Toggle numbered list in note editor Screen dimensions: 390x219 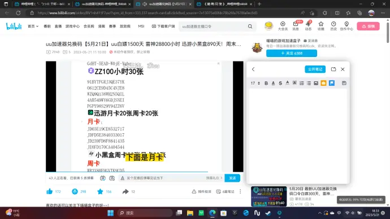(x=302, y=83)
